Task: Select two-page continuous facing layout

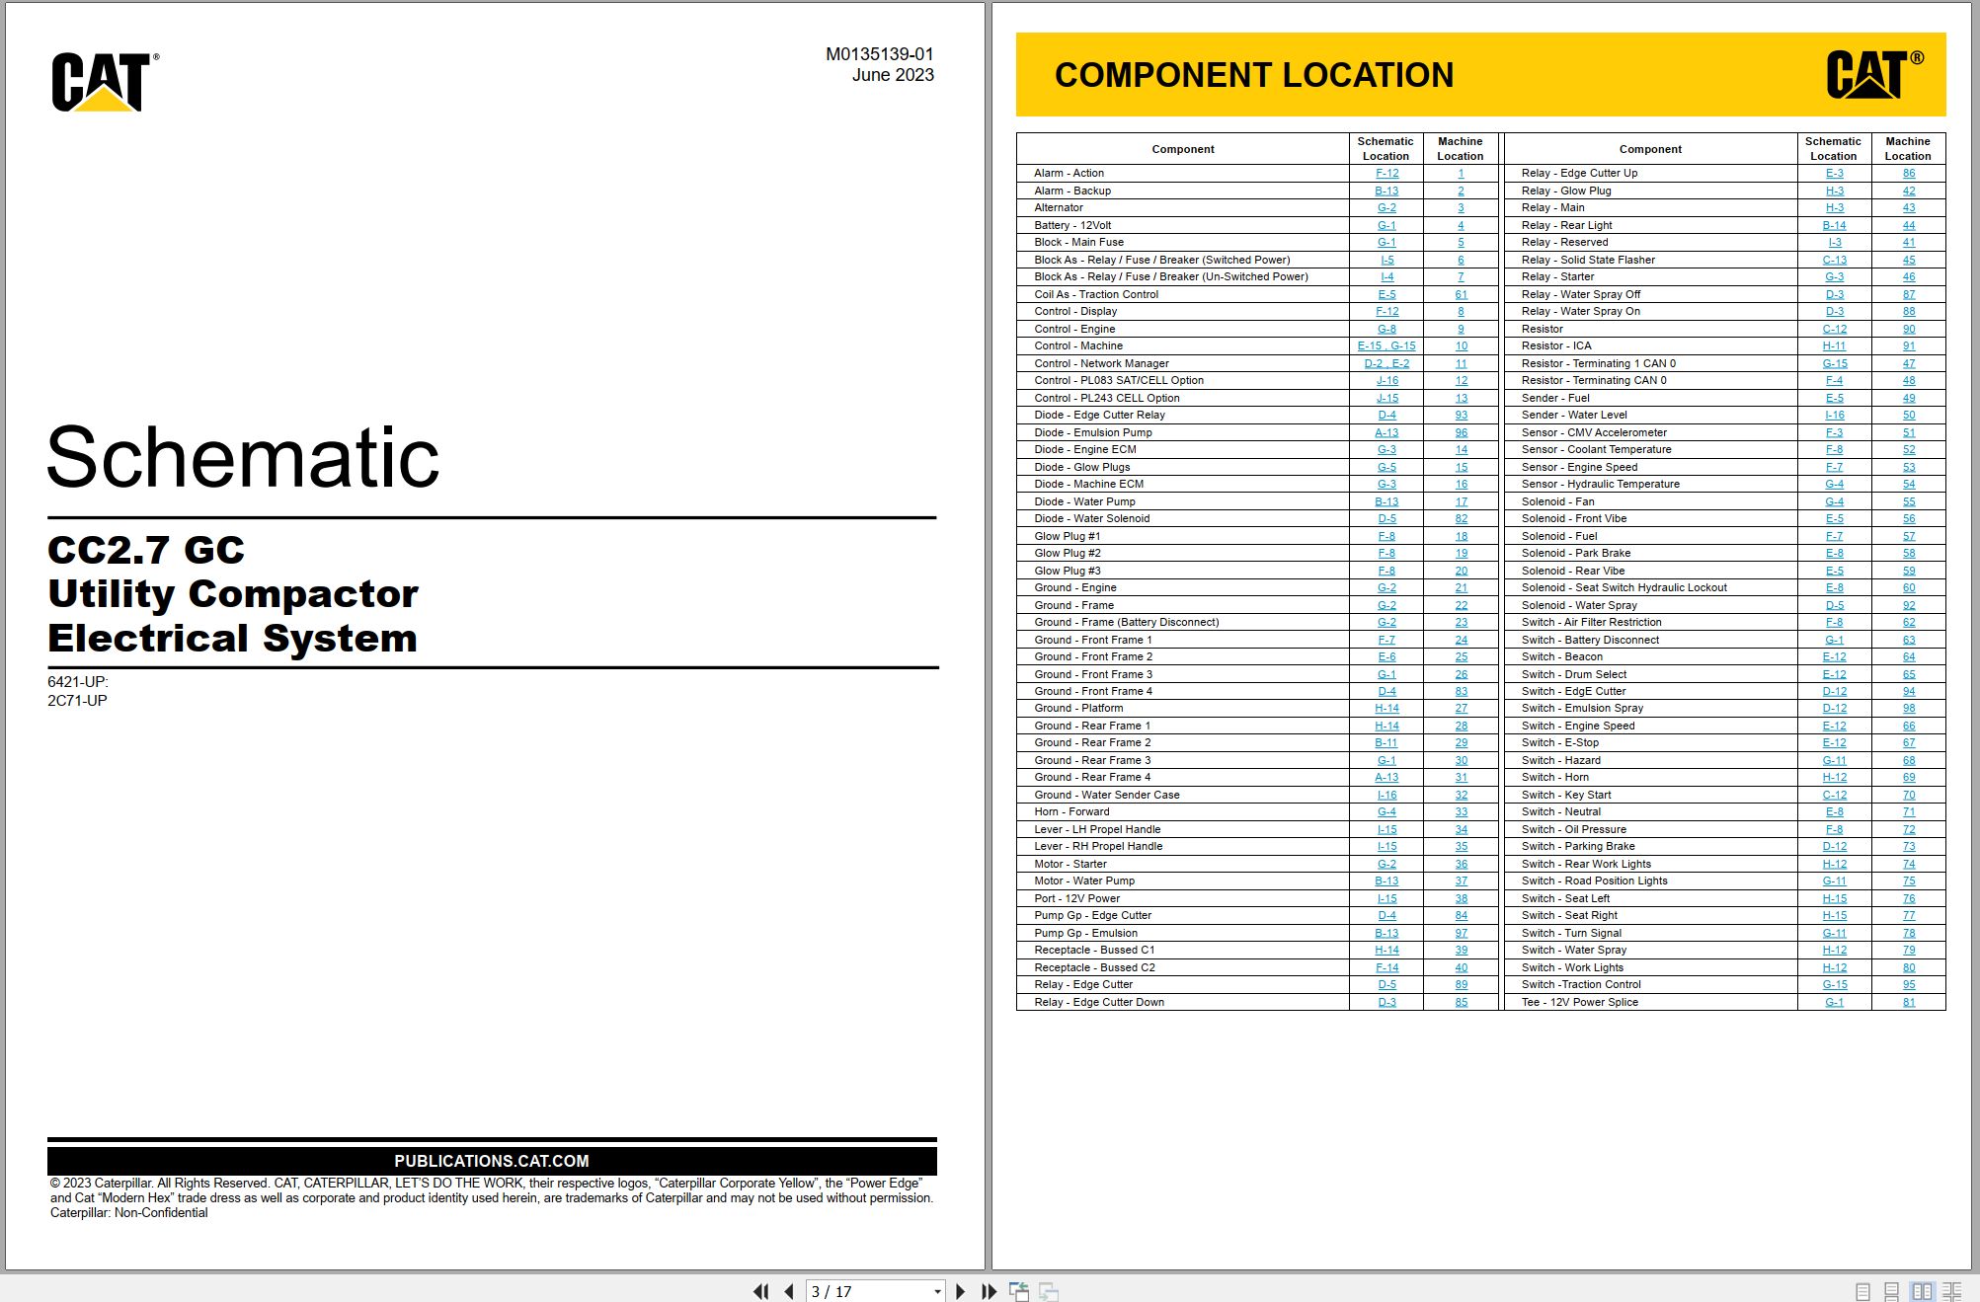Action: pyautogui.click(x=1952, y=1291)
